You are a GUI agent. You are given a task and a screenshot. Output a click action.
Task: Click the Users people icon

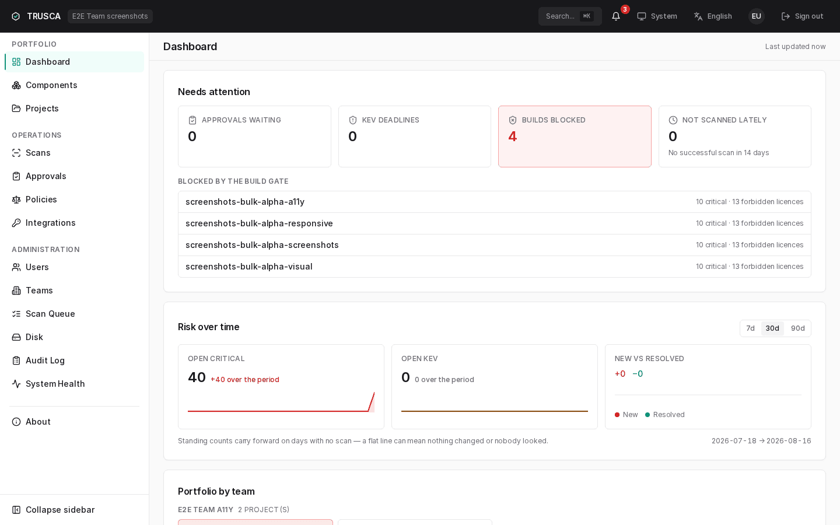[x=16, y=267]
